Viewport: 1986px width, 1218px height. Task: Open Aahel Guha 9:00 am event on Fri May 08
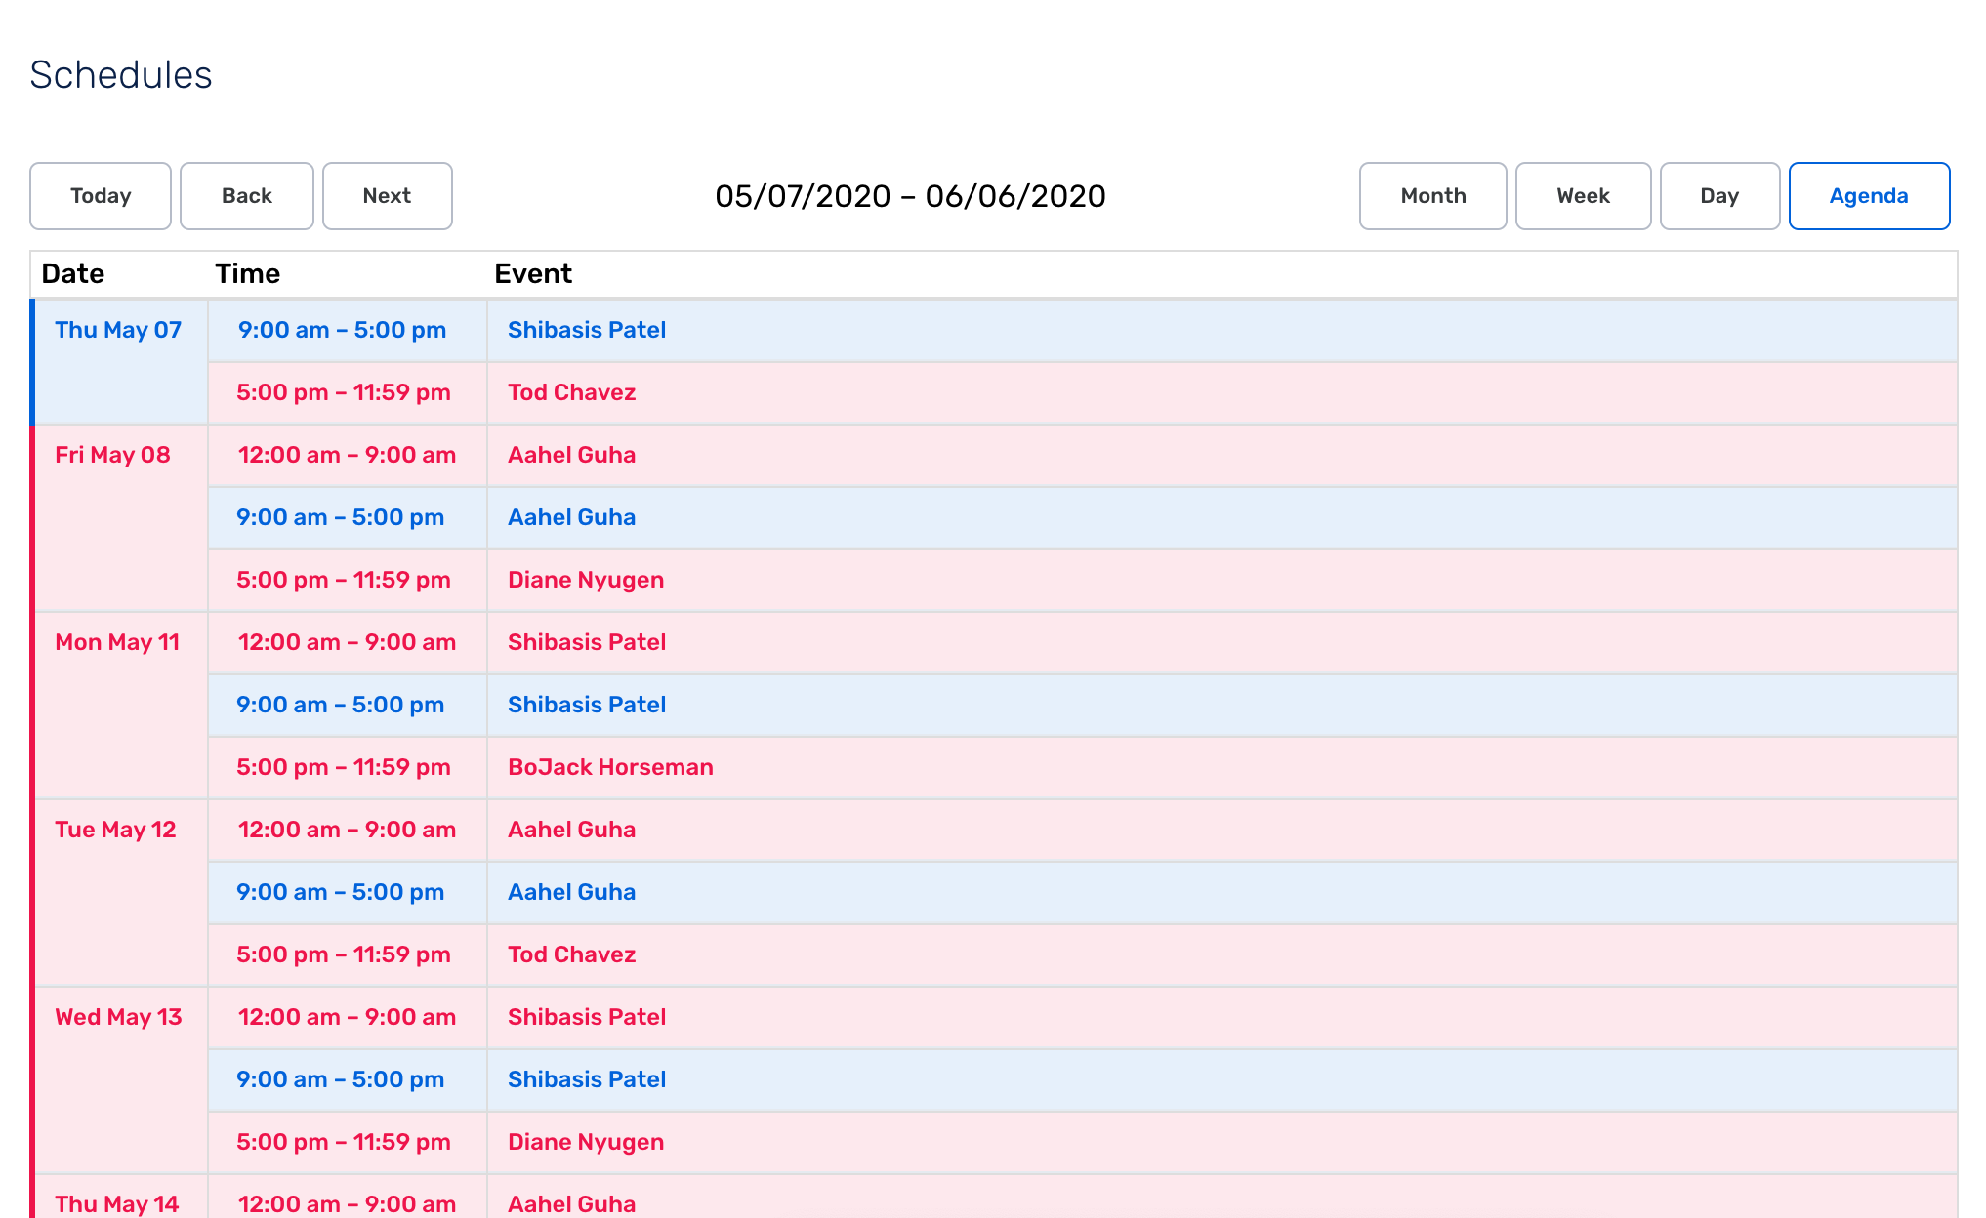click(1222, 517)
